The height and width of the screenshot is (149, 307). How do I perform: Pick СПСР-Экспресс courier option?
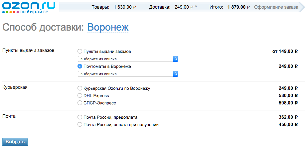tap(80, 103)
